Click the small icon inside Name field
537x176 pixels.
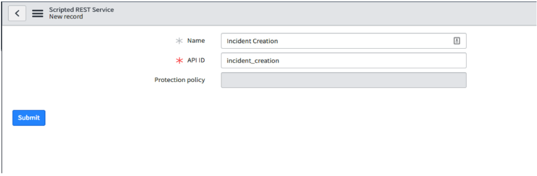click(x=457, y=41)
